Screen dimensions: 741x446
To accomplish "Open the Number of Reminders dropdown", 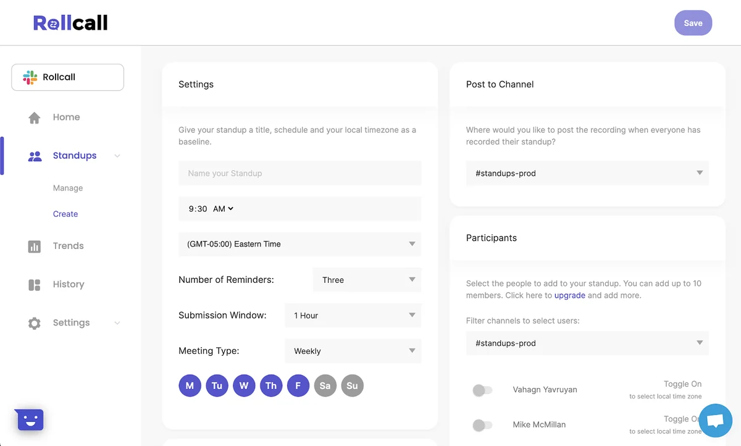I will click(367, 280).
